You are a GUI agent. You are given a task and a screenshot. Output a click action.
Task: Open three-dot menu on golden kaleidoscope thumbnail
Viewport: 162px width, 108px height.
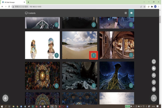pos(57,86)
